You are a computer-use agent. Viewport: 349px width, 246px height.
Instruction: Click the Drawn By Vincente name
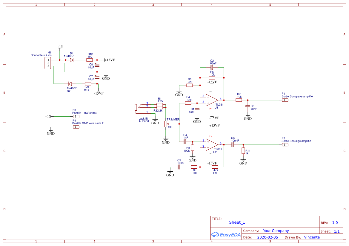(312, 237)
